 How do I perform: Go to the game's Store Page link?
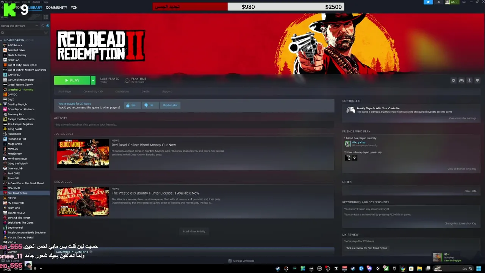coord(64,91)
